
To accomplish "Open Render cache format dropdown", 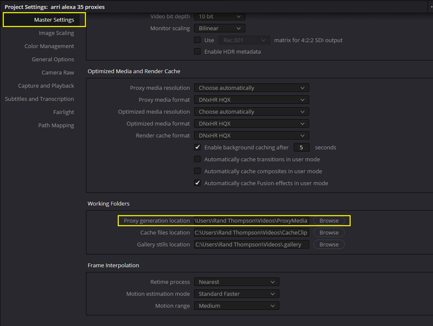I will (252, 136).
